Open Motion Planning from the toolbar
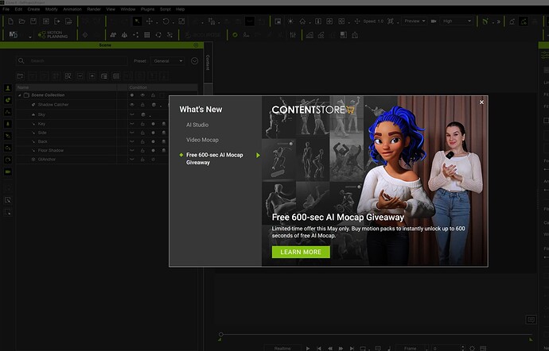The image size is (549, 351). point(53,35)
